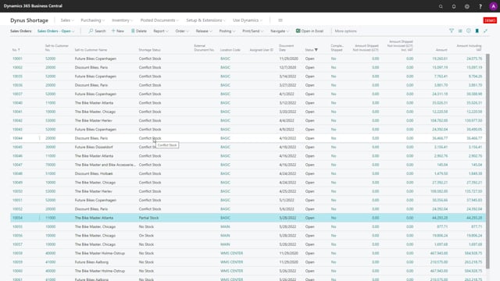Click No Stock status on order 10055

click(x=146, y=227)
